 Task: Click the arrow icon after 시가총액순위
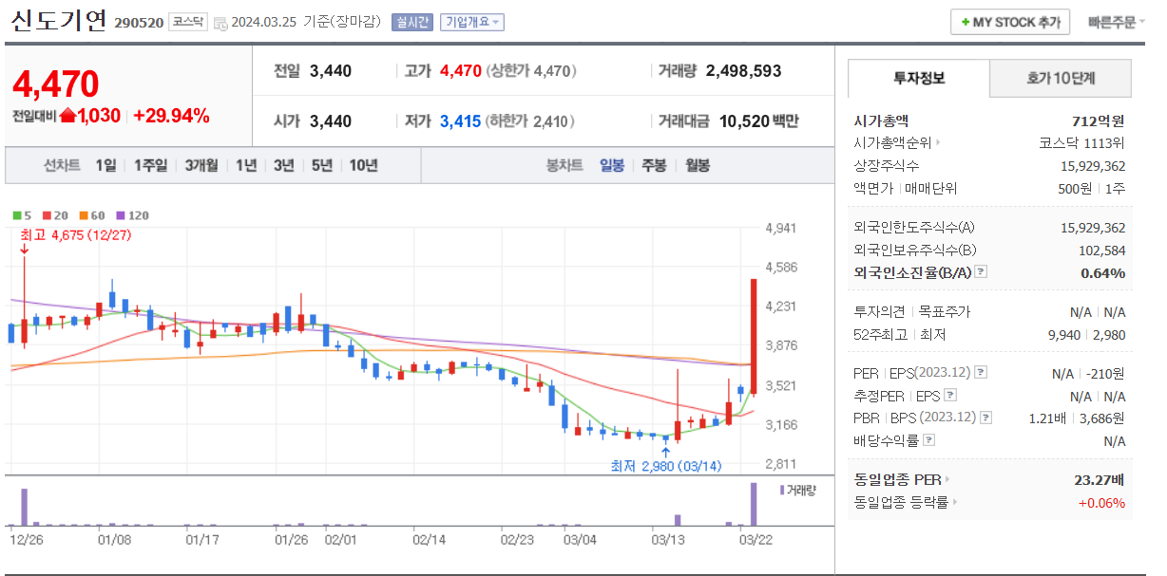(x=938, y=143)
